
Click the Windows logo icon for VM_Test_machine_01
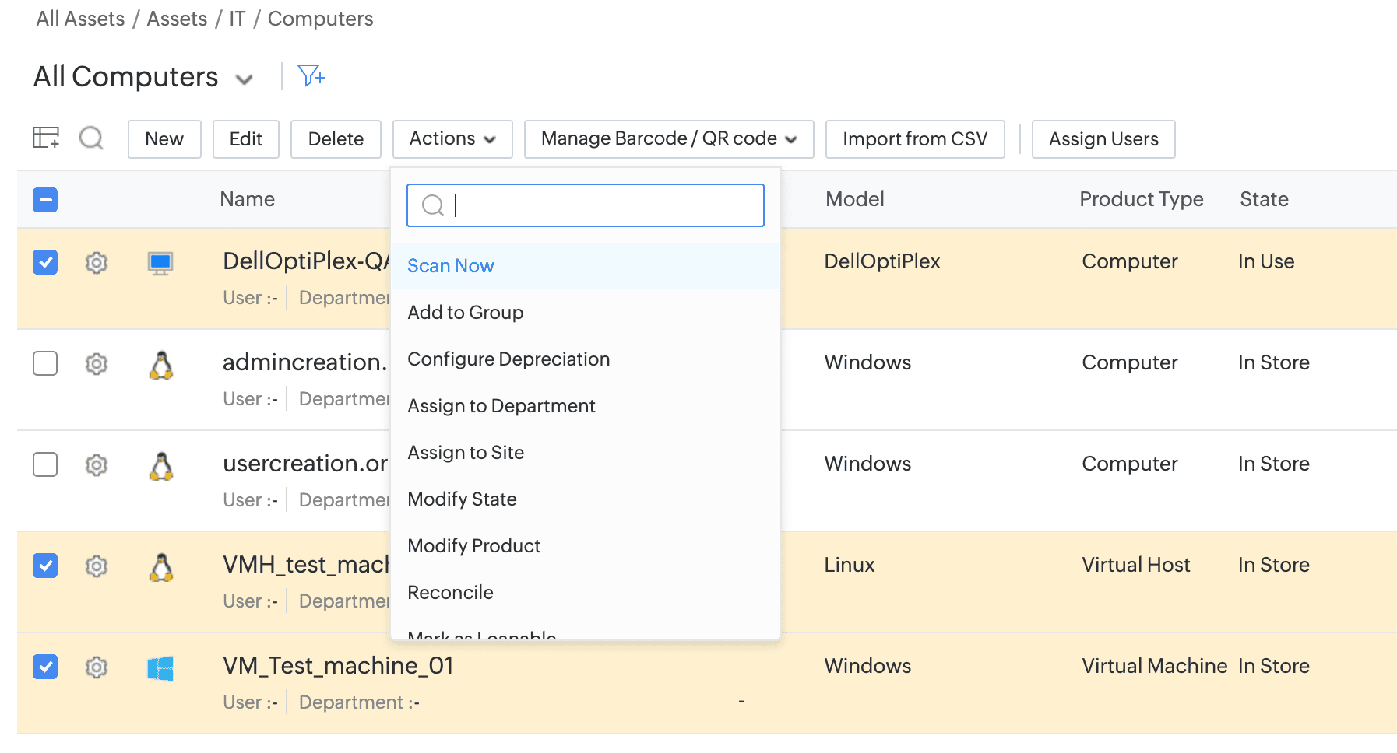pyautogui.click(x=160, y=667)
